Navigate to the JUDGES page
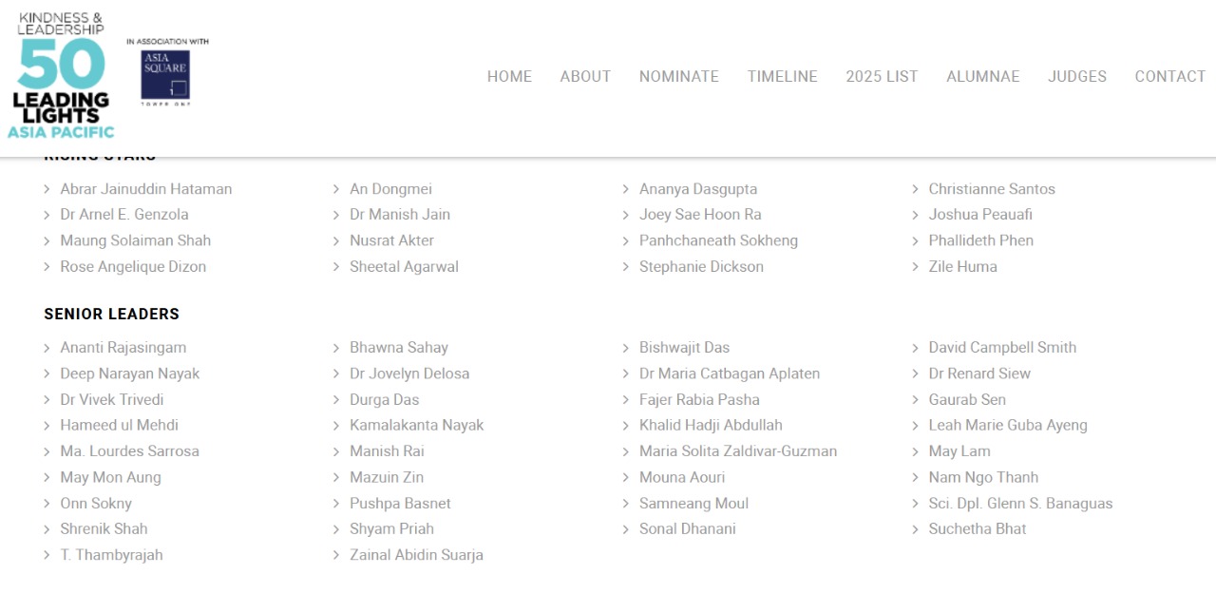Screen dimensions: 1216x613 tap(1076, 77)
